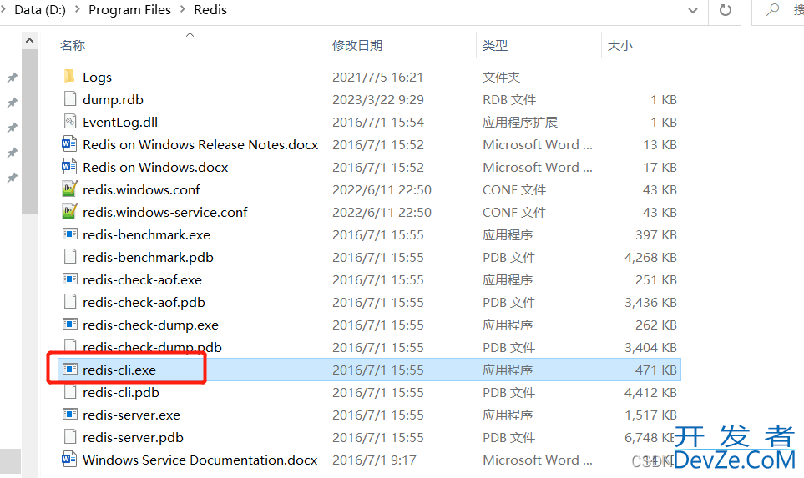Click the Logs folder icon
804x478 pixels.
coord(70,77)
